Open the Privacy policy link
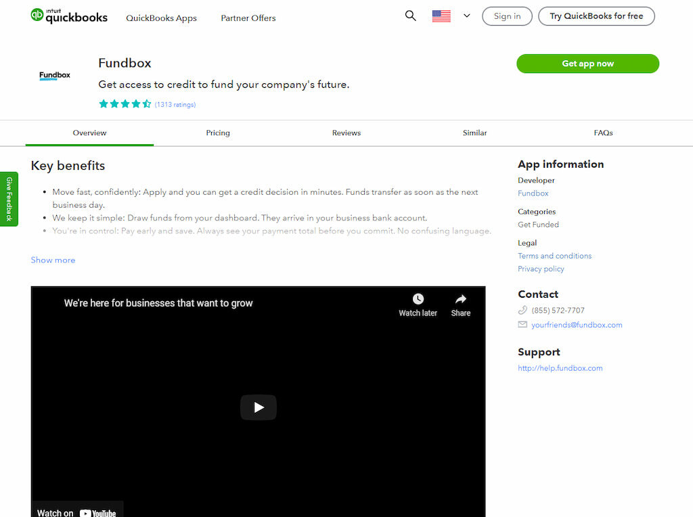The image size is (693, 517). pyautogui.click(x=541, y=269)
